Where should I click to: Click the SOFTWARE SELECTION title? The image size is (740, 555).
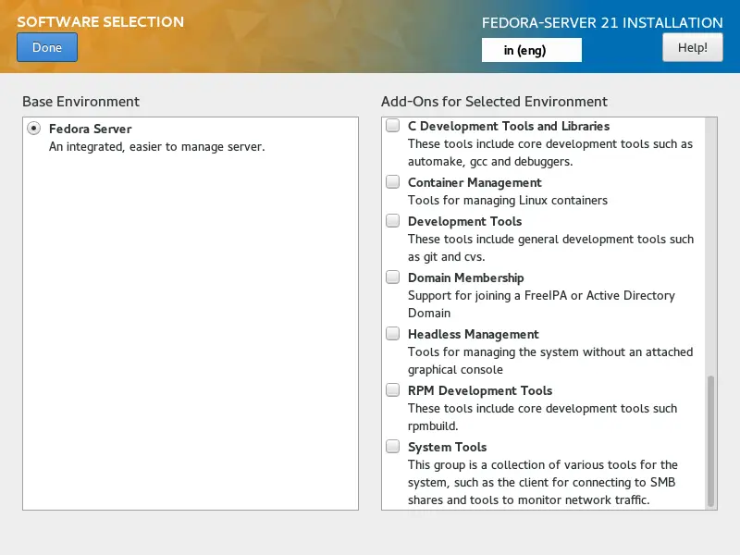100,22
